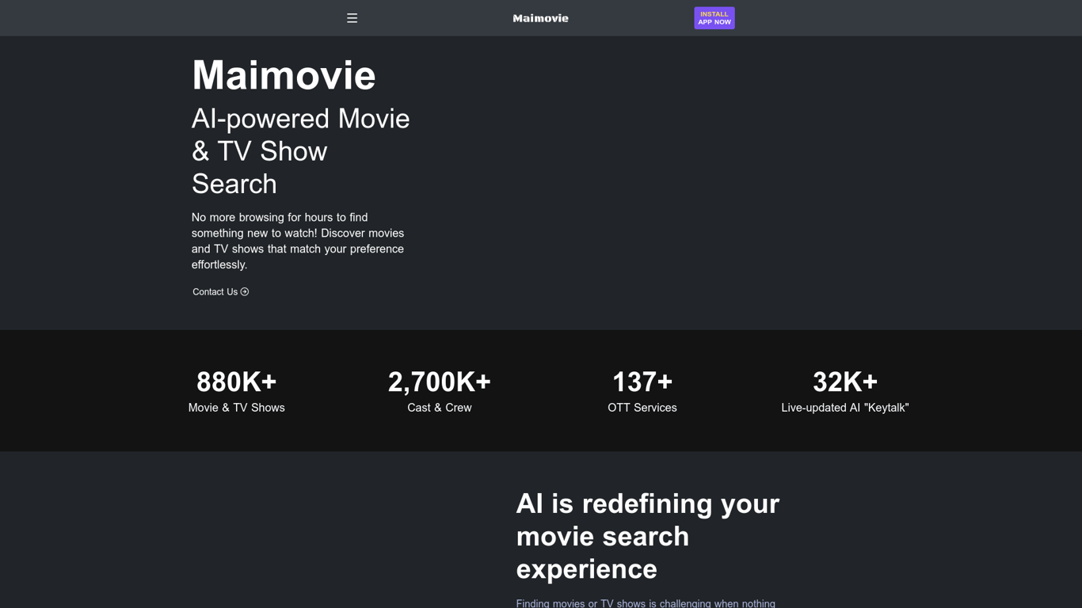1082x608 pixels.
Task: Click the Cast & Crew label text
Action: click(439, 407)
